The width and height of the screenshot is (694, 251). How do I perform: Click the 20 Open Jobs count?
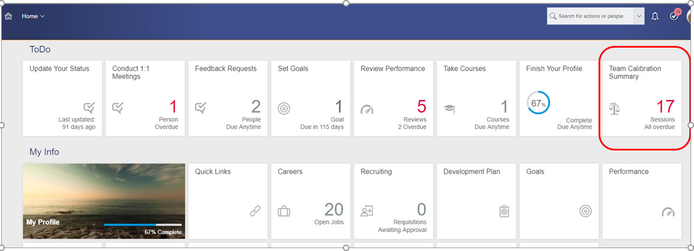(334, 210)
